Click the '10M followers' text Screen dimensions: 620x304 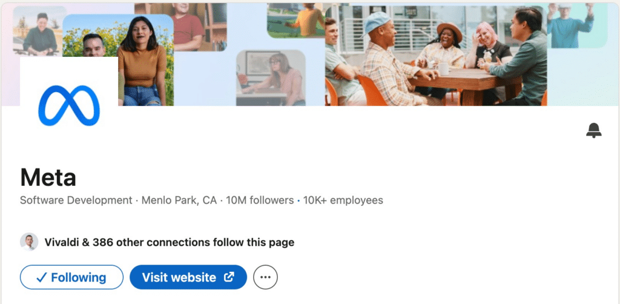260,200
